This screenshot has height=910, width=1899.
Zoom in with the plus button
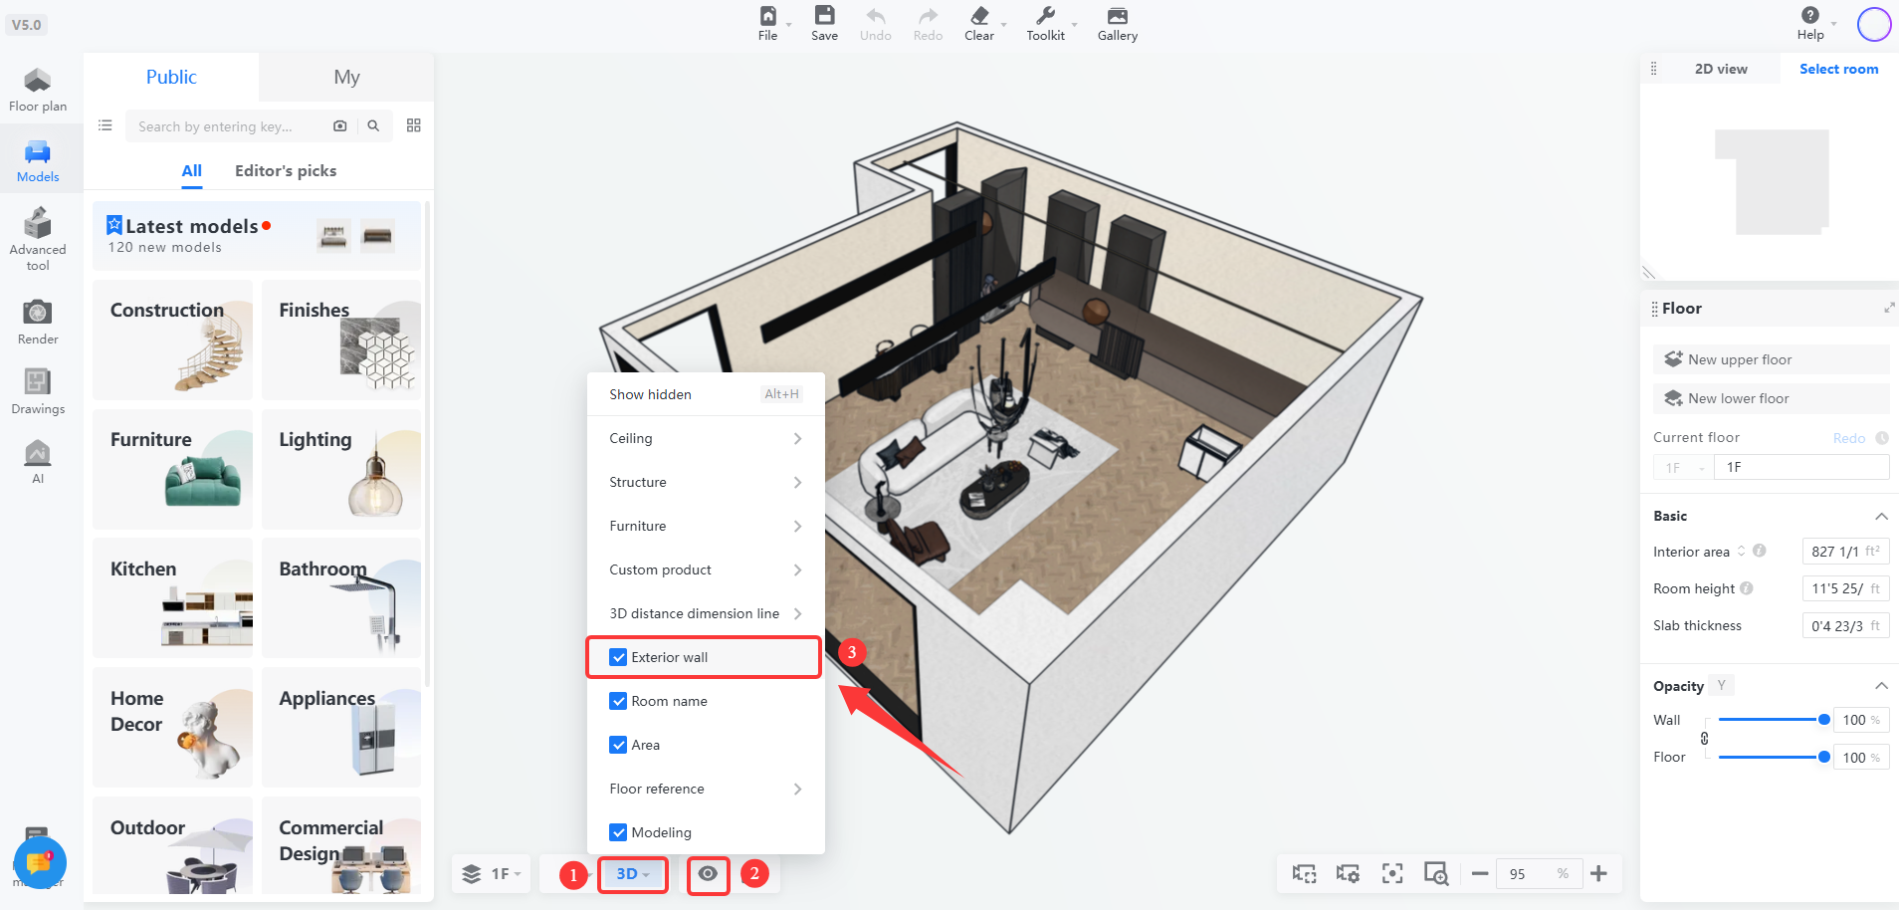point(1598,873)
